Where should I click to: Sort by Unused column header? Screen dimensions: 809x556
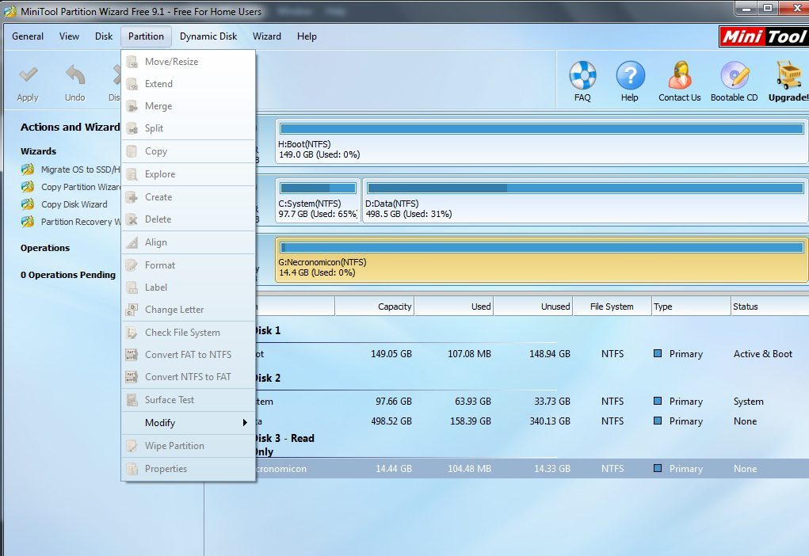(533, 307)
